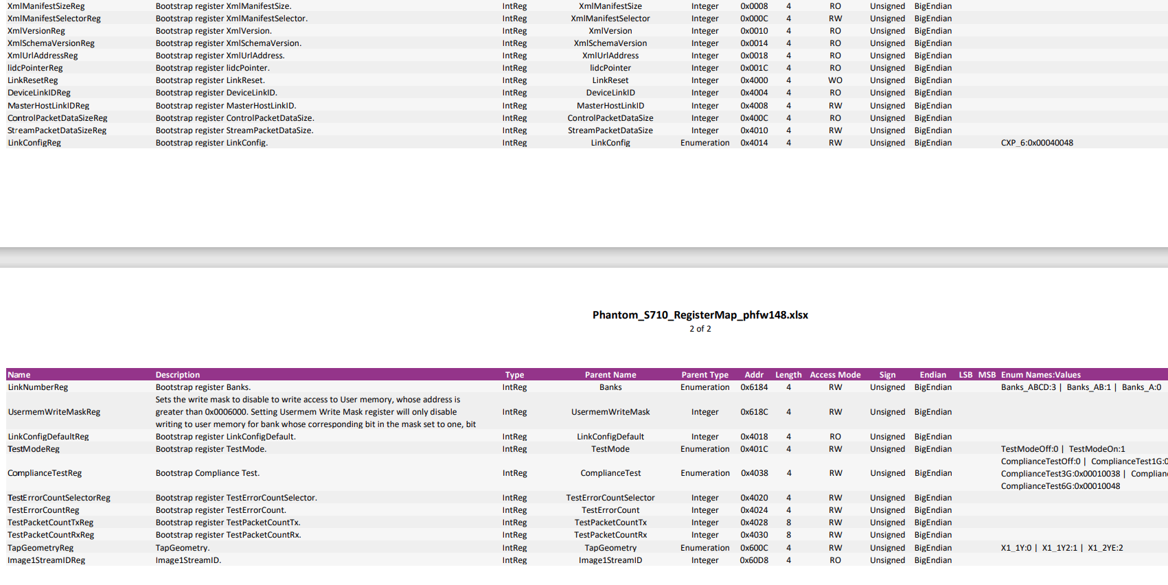Click the ControlPacketDataSizeReg name

click(58, 118)
